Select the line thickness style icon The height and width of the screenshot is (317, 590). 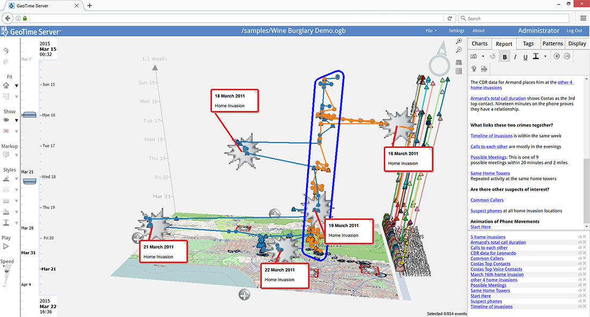point(6,201)
